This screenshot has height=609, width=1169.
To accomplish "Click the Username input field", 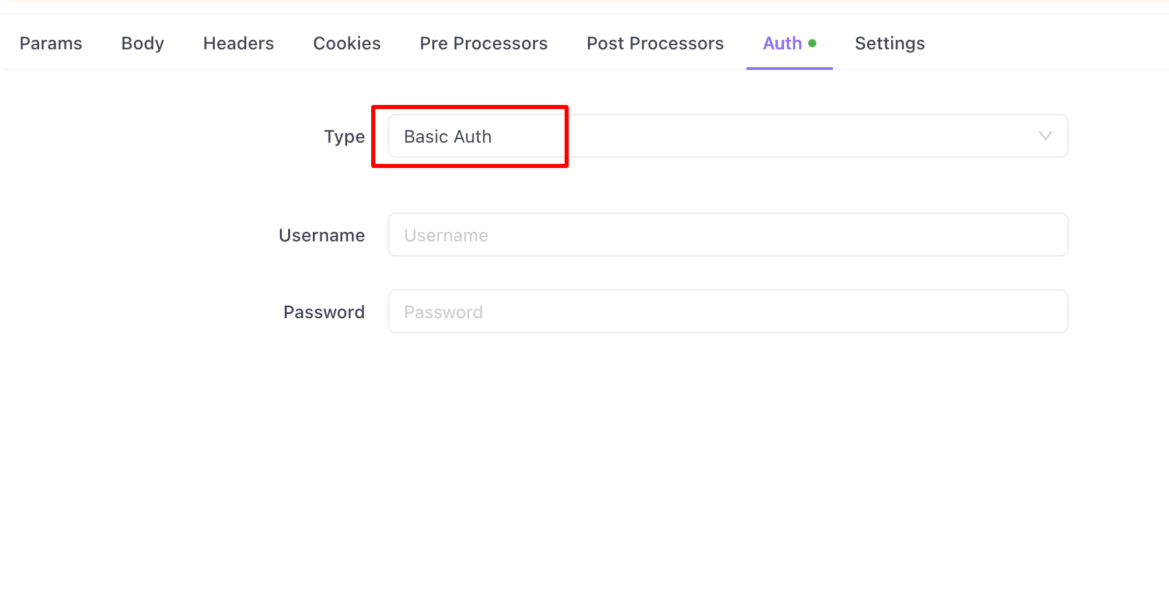I will click(x=727, y=235).
